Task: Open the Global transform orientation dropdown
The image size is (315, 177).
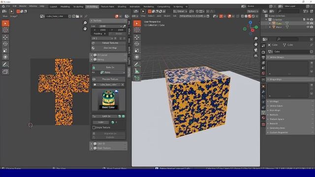Action: click(x=180, y=11)
